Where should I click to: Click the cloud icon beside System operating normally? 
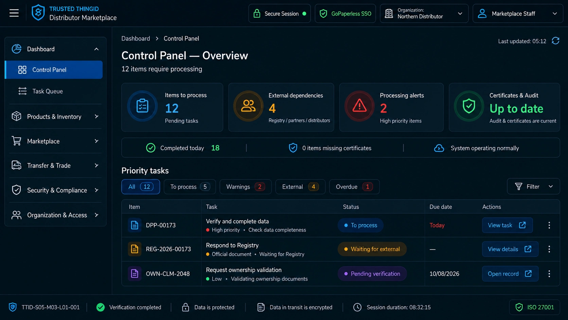click(x=439, y=148)
